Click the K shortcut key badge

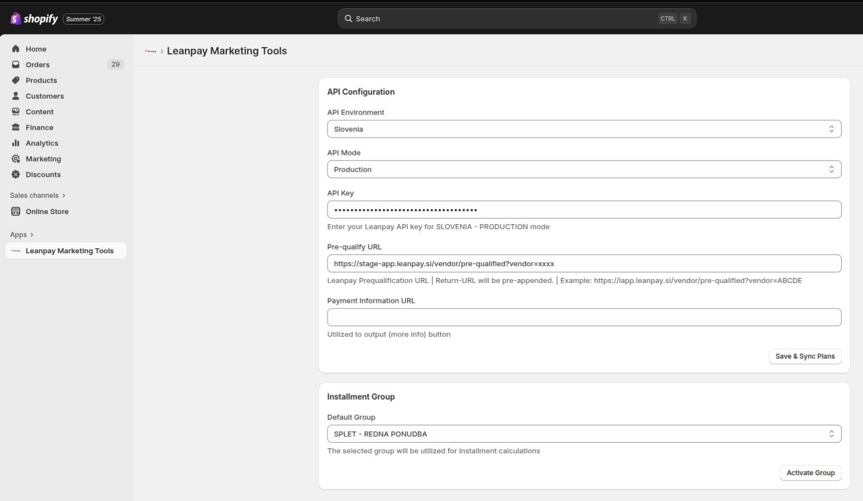(685, 19)
